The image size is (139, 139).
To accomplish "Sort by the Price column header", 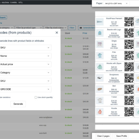I will 85,33.
